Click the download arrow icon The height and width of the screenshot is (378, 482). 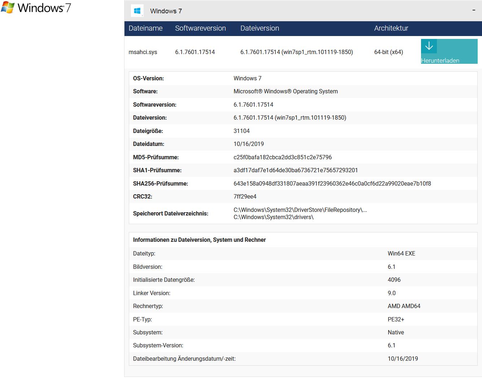click(x=429, y=46)
